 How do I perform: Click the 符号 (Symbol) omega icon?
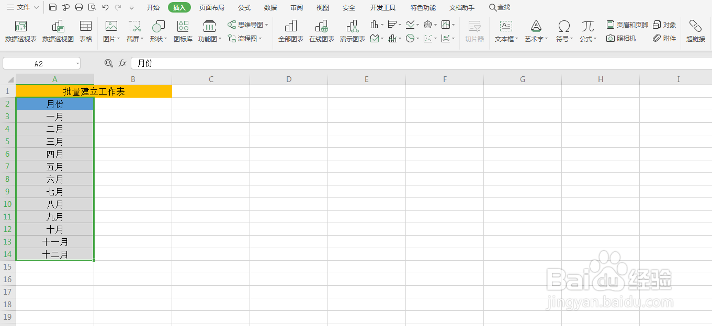click(564, 26)
